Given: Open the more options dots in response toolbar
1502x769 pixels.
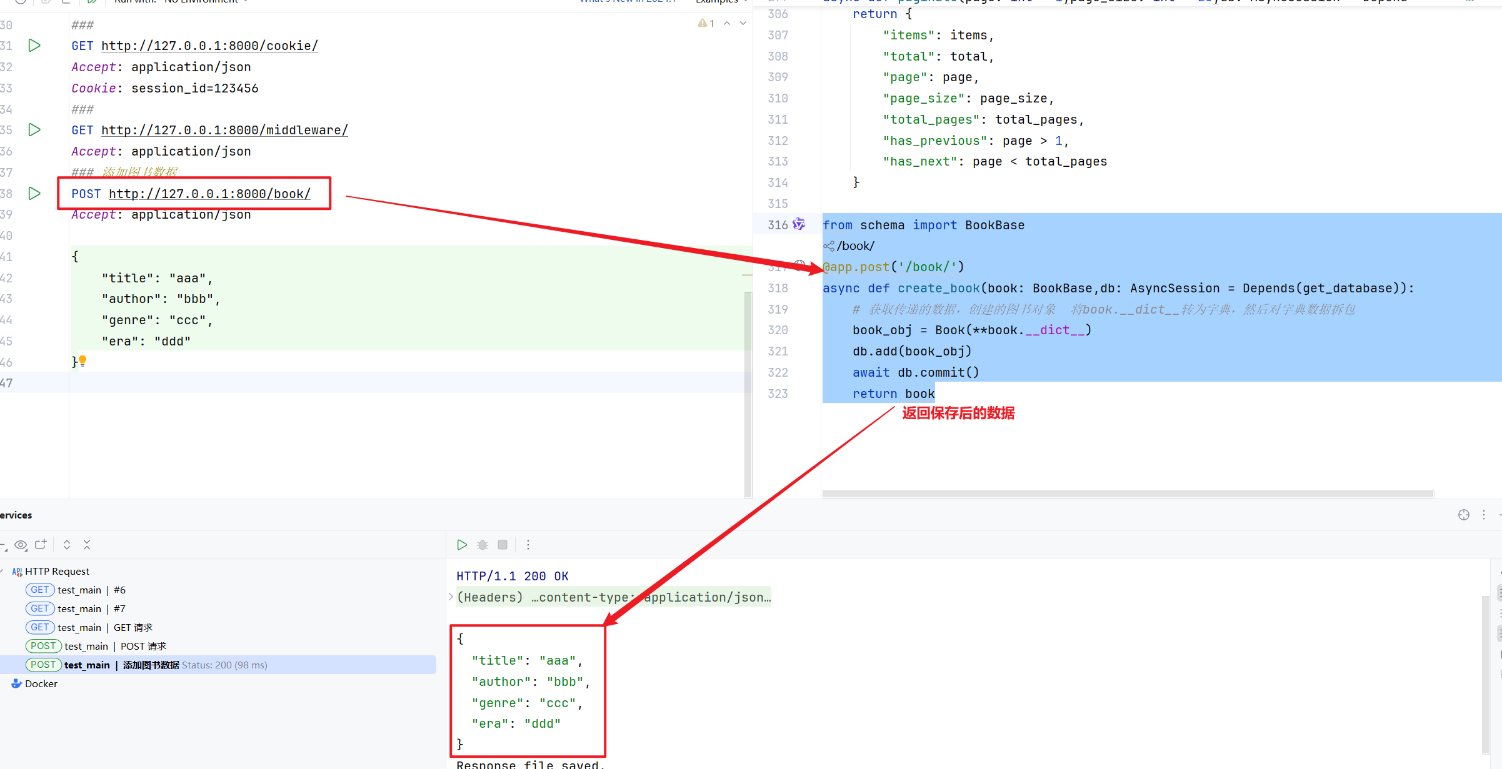Looking at the screenshot, I should pyautogui.click(x=528, y=545).
